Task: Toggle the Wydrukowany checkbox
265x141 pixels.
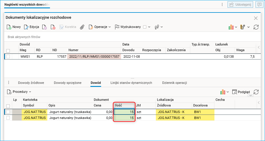Action: (145, 27)
